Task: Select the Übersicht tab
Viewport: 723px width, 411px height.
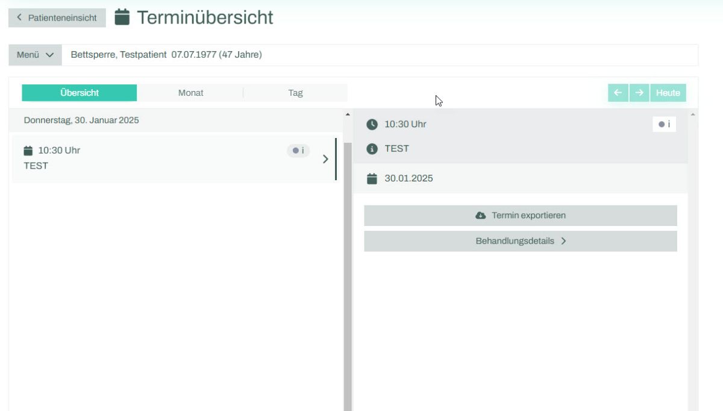Action: point(80,93)
